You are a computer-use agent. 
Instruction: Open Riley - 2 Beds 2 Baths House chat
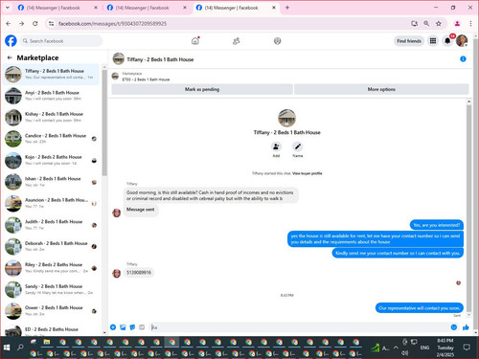pos(51,268)
